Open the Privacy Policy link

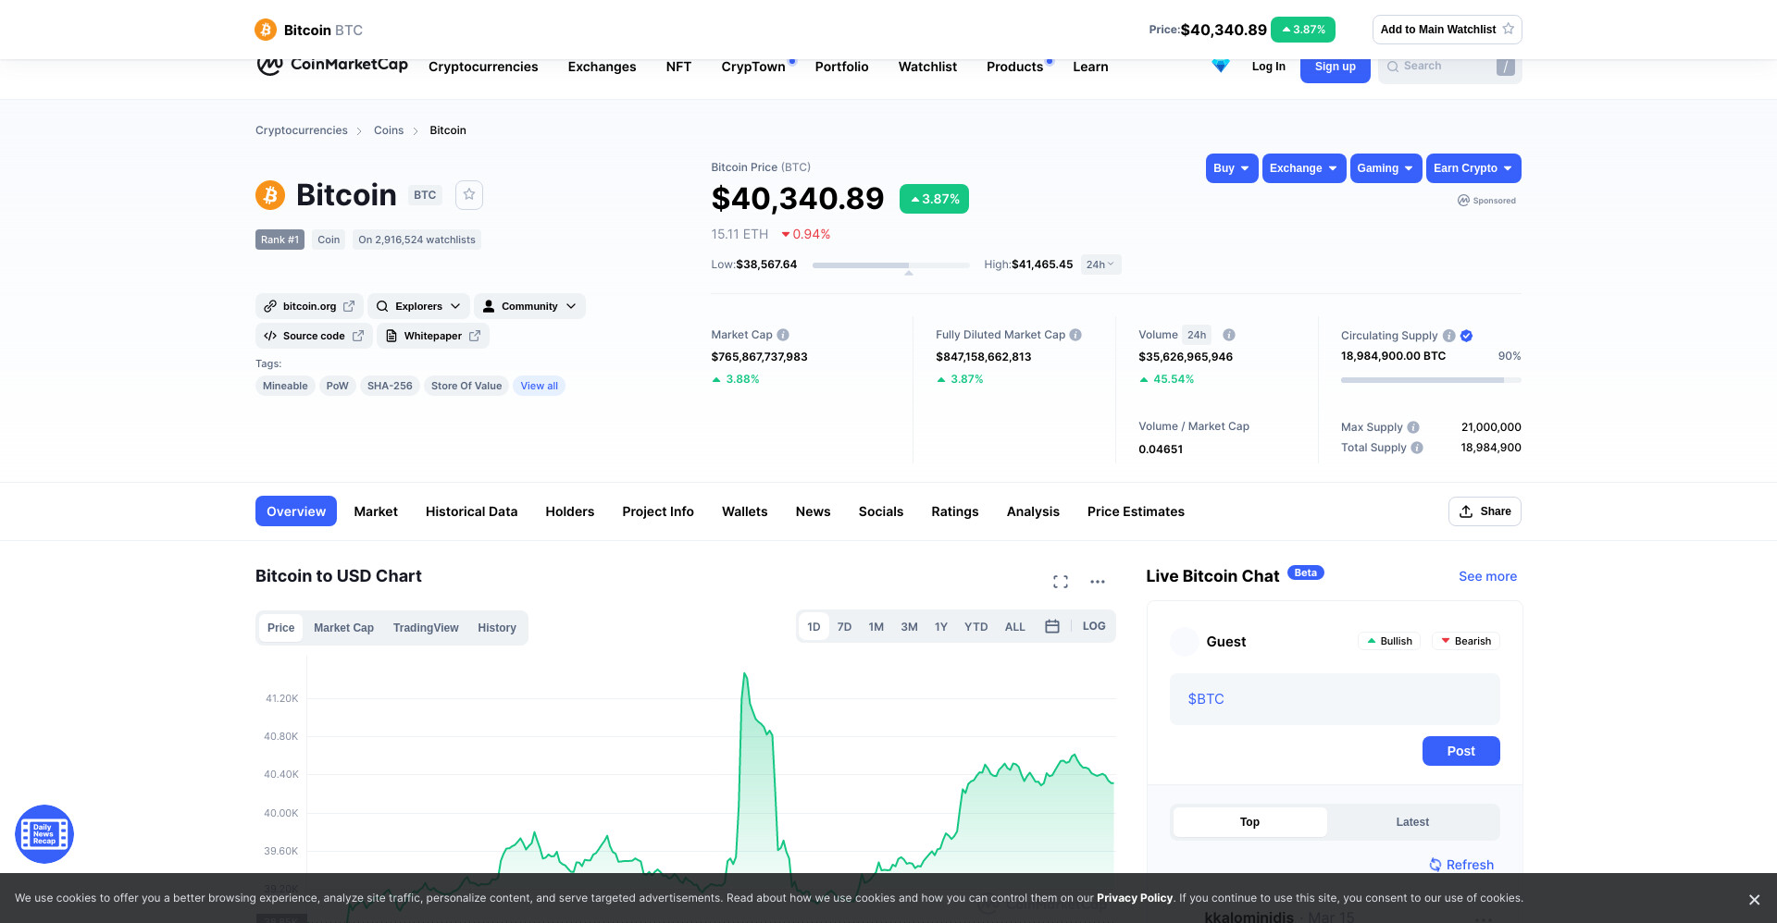(x=1135, y=898)
